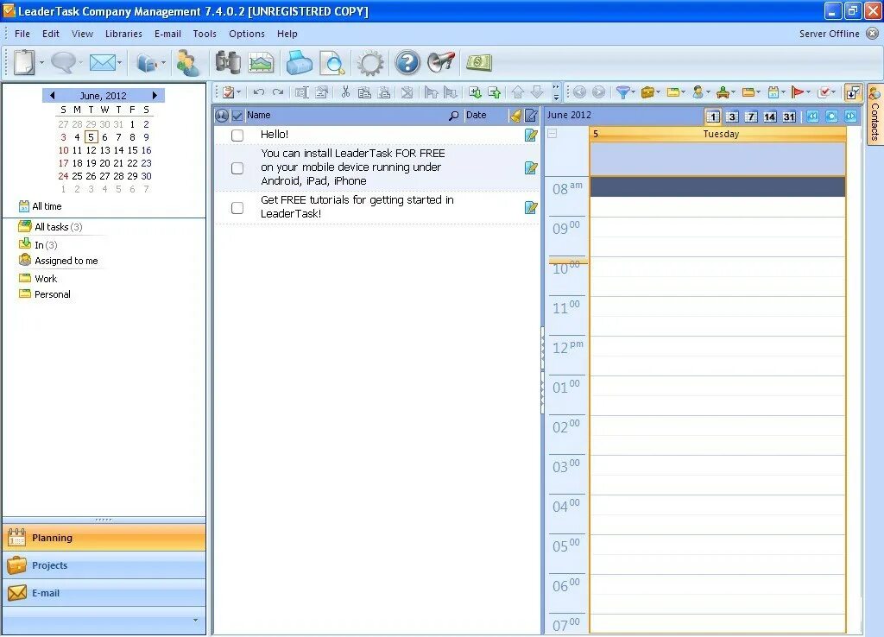Open the Tools menu
The image size is (884, 637).
pyautogui.click(x=205, y=34)
